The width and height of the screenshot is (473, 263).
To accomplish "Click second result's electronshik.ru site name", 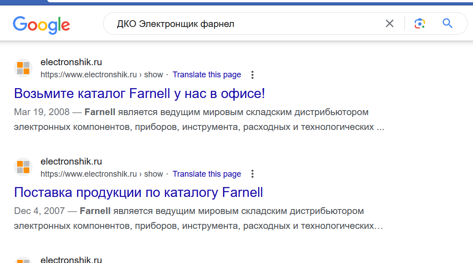I will [x=71, y=161].
